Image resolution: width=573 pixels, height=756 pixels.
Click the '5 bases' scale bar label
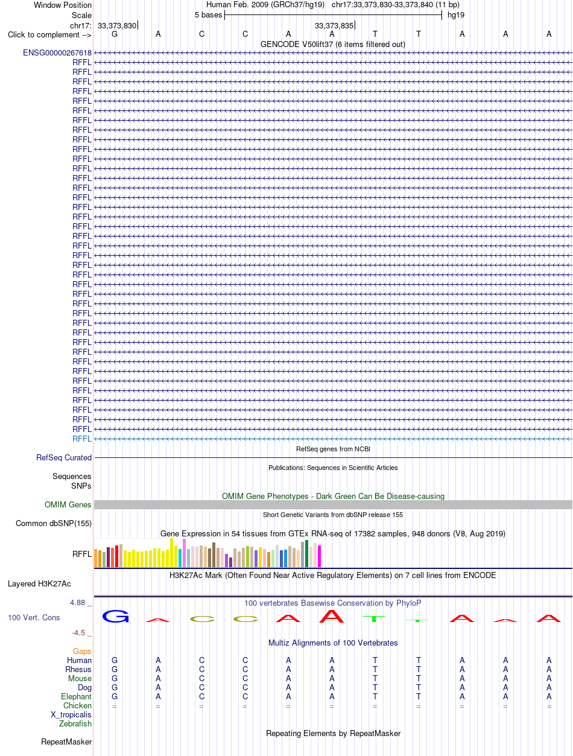208,15
